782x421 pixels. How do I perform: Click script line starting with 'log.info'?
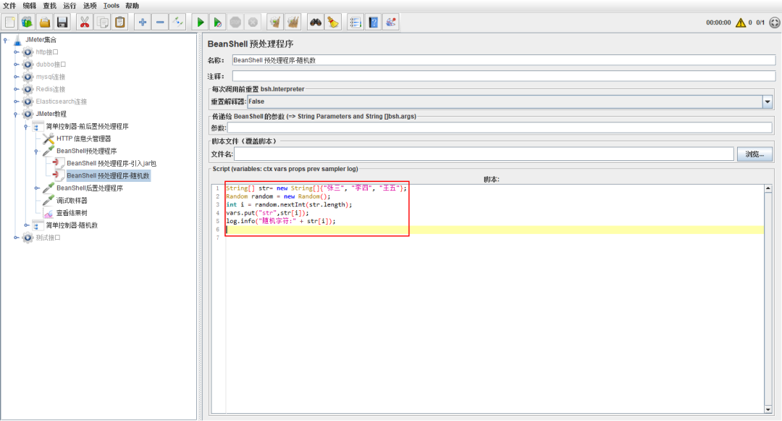coord(281,221)
